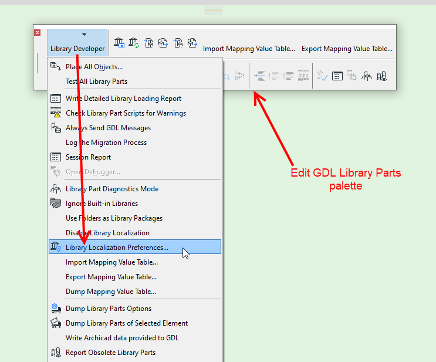Click Export Mapping Value Table... toolbar button
This screenshot has width=436, height=362.
point(347,49)
